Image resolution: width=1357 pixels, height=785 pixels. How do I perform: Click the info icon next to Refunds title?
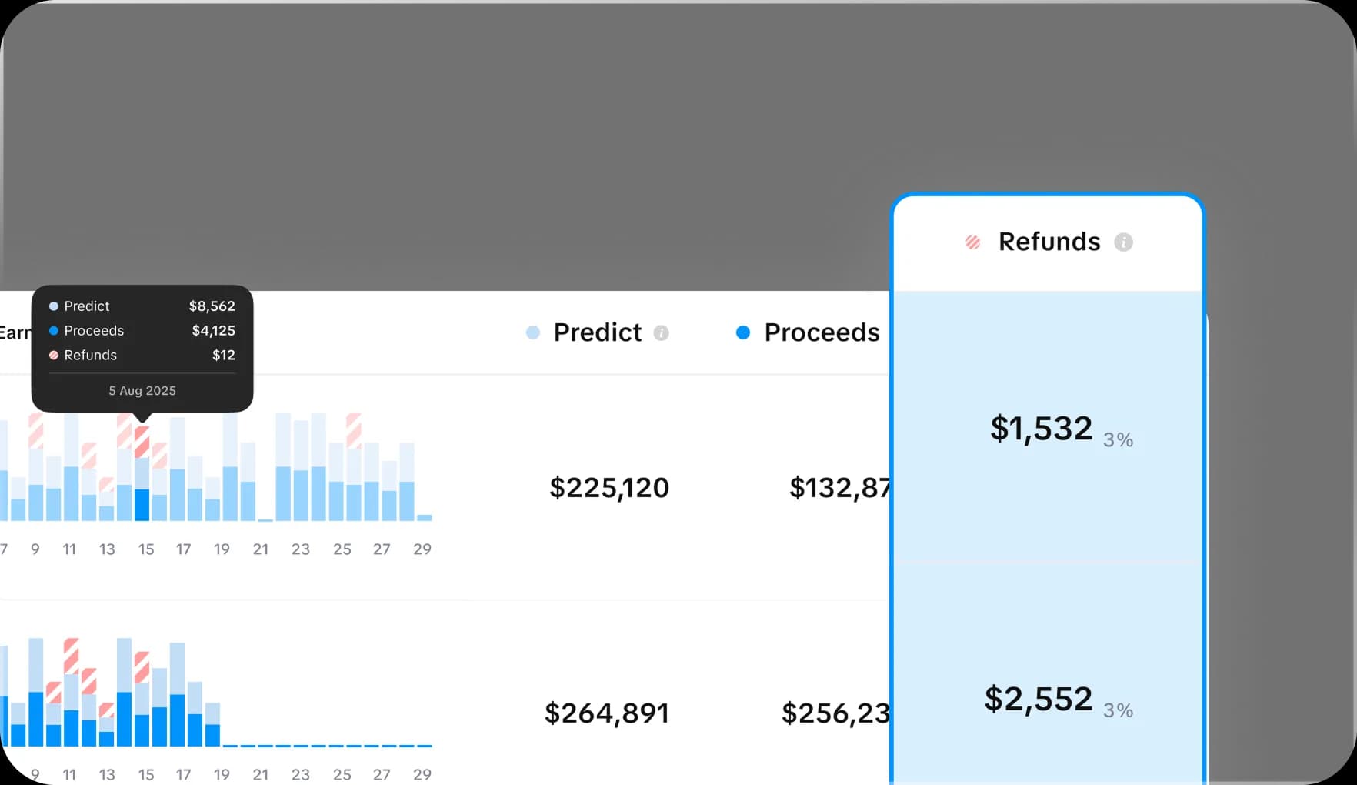(x=1124, y=242)
